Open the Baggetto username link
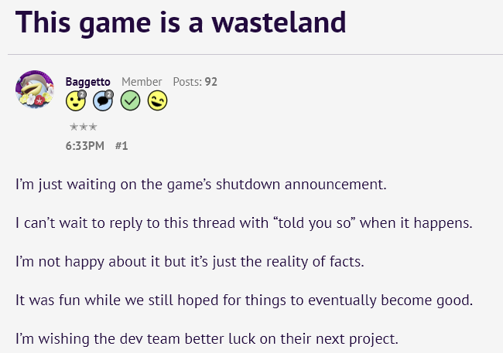Image resolution: width=503 pixels, height=353 pixels. [x=87, y=82]
